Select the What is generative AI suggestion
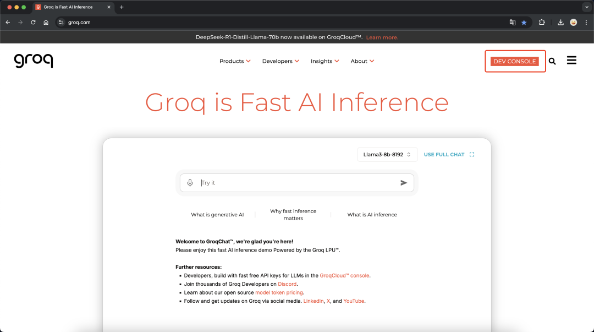 tap(217, 215)
